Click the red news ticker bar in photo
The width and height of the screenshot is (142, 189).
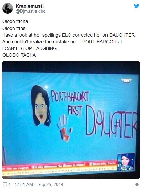pyautogui.click(x=60, y=166)
